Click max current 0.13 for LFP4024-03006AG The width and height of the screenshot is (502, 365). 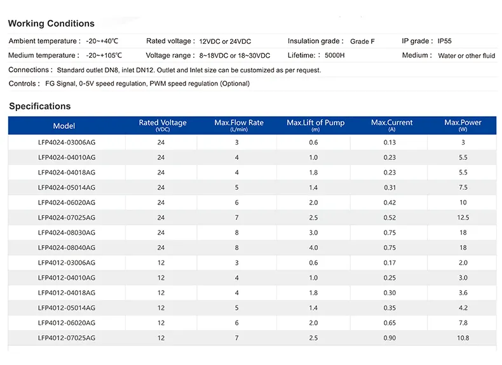[390, 142]
